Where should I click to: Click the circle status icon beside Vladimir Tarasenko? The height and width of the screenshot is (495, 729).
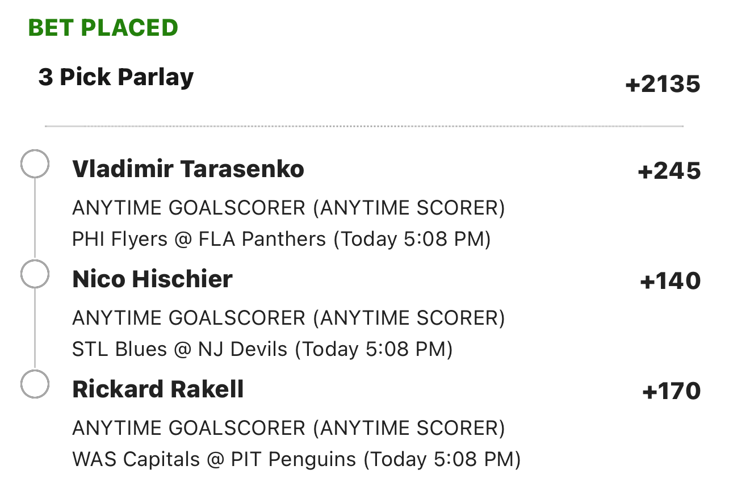(x=35, y=165)
